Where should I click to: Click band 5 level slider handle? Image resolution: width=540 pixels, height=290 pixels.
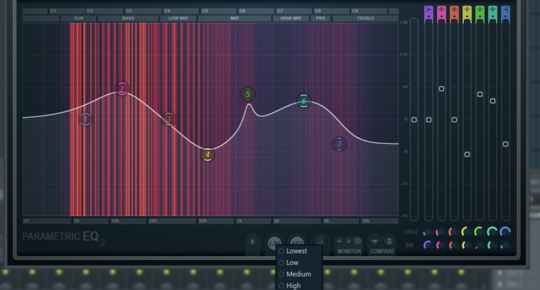[480, 94]
